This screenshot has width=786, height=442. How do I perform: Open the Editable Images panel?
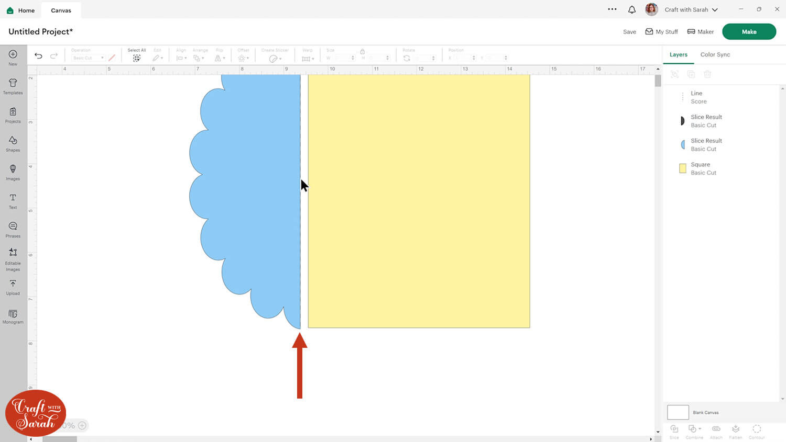coord(13,259)
